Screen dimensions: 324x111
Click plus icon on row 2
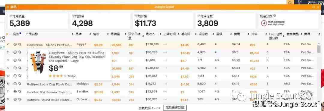point(15,52)
